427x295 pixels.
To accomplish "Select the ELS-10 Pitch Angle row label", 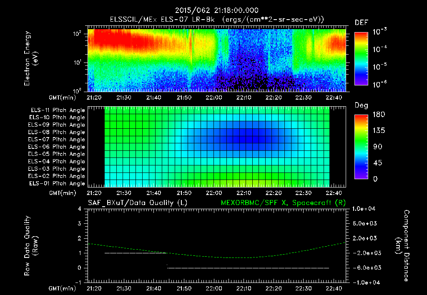I will point(57,117).
